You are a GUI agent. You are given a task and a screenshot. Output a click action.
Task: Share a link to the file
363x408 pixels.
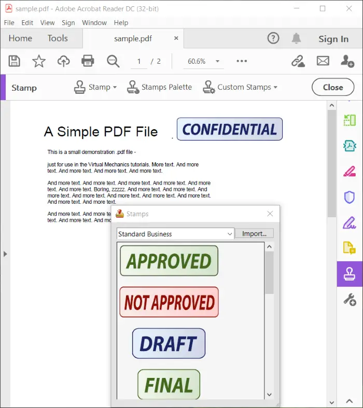(298, 61)
